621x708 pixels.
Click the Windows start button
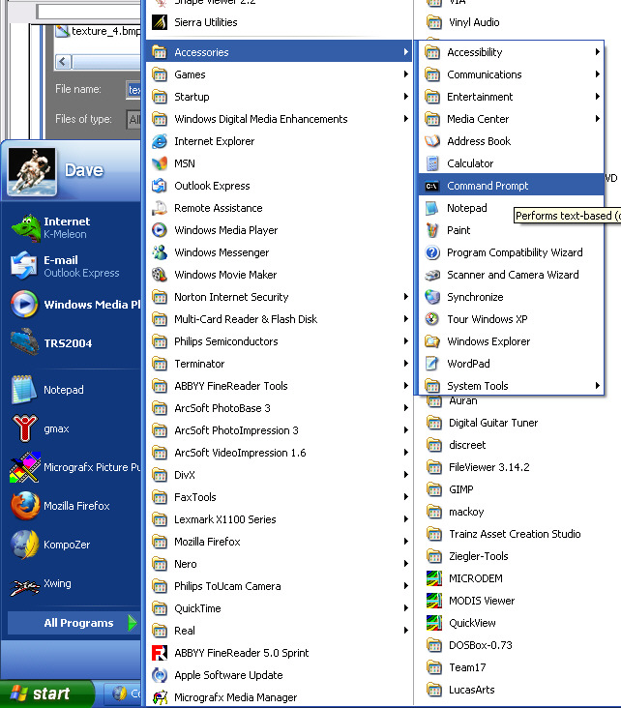pos(47,693)
